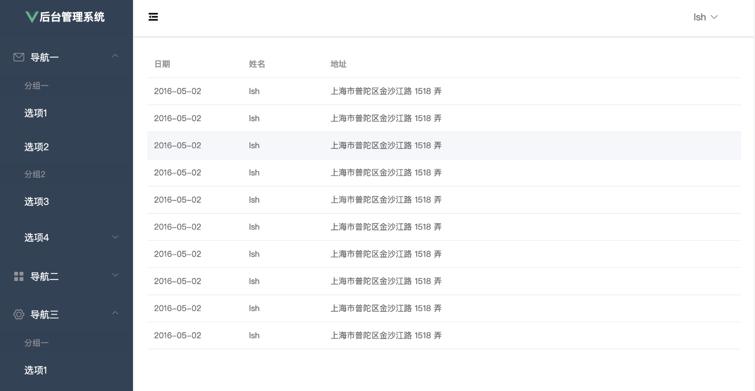Click the 姓名 column header
The image size is (755, 391).
257,64
